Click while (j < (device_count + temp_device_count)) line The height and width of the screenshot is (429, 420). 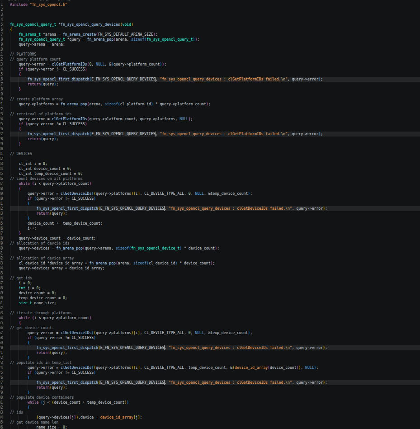[x=78, y=402]
